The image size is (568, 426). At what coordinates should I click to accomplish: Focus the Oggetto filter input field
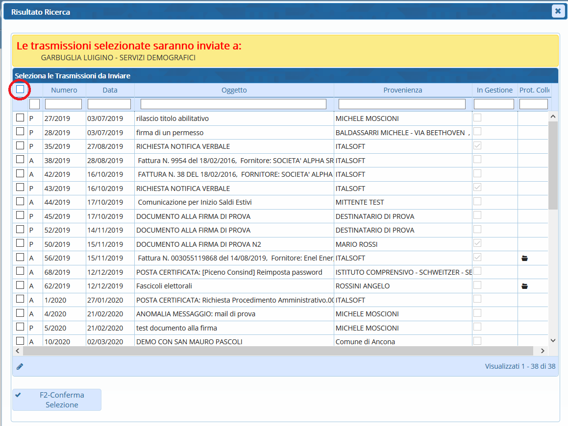coord(233,104)
